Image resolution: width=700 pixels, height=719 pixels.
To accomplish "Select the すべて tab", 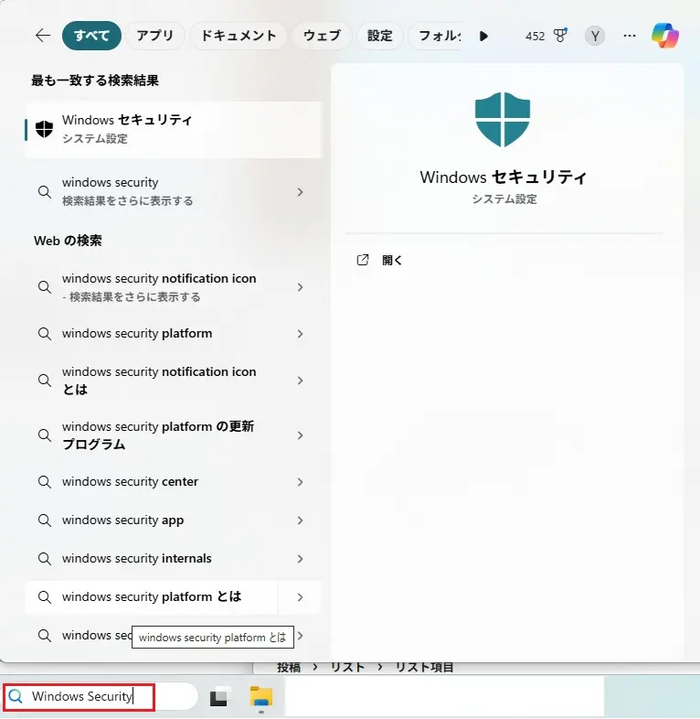I will [91, 36].
